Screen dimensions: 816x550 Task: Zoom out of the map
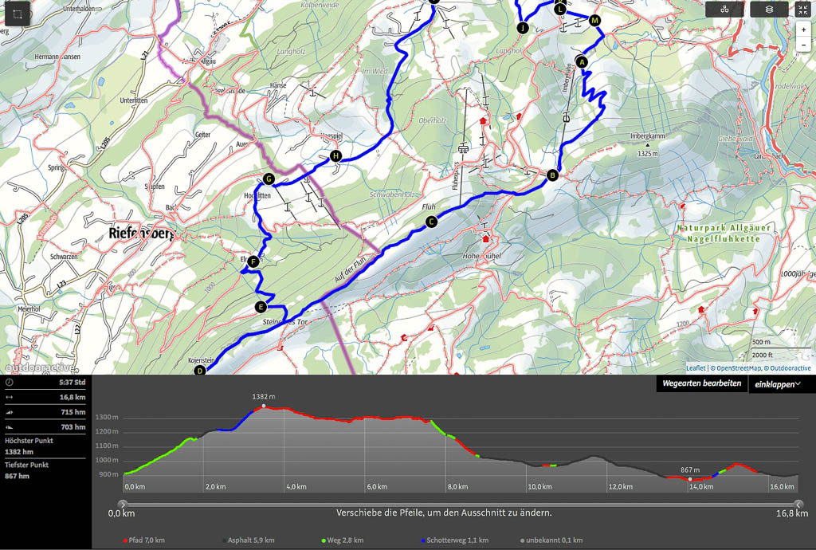coord(803,45)
